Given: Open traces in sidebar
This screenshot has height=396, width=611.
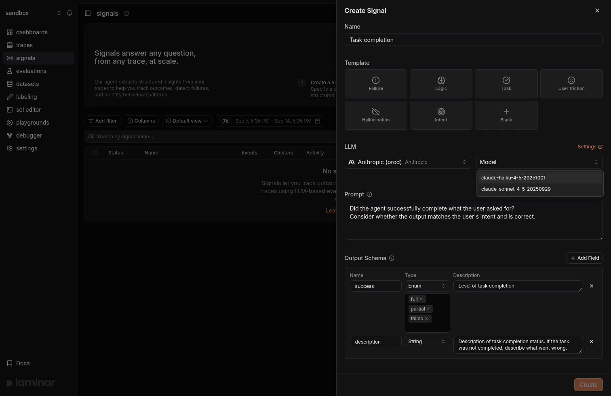Looking at the screenshot, I should pos(39,45).
